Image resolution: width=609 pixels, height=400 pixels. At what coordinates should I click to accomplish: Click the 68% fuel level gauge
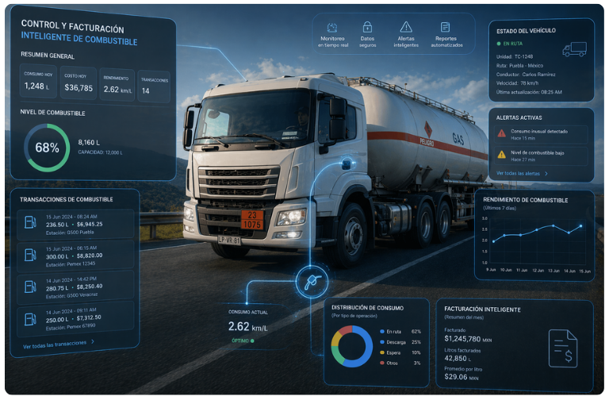[x=47, y=148]
